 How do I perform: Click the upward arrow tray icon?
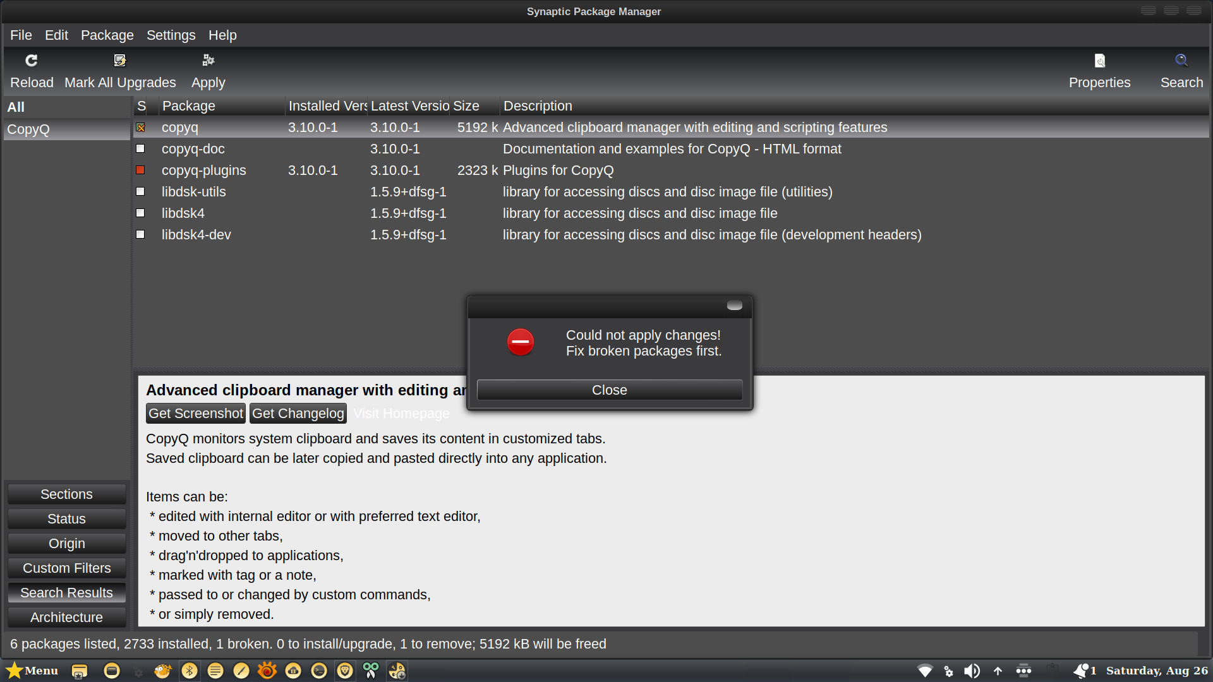pyautogui.click(x=998, y=671)
